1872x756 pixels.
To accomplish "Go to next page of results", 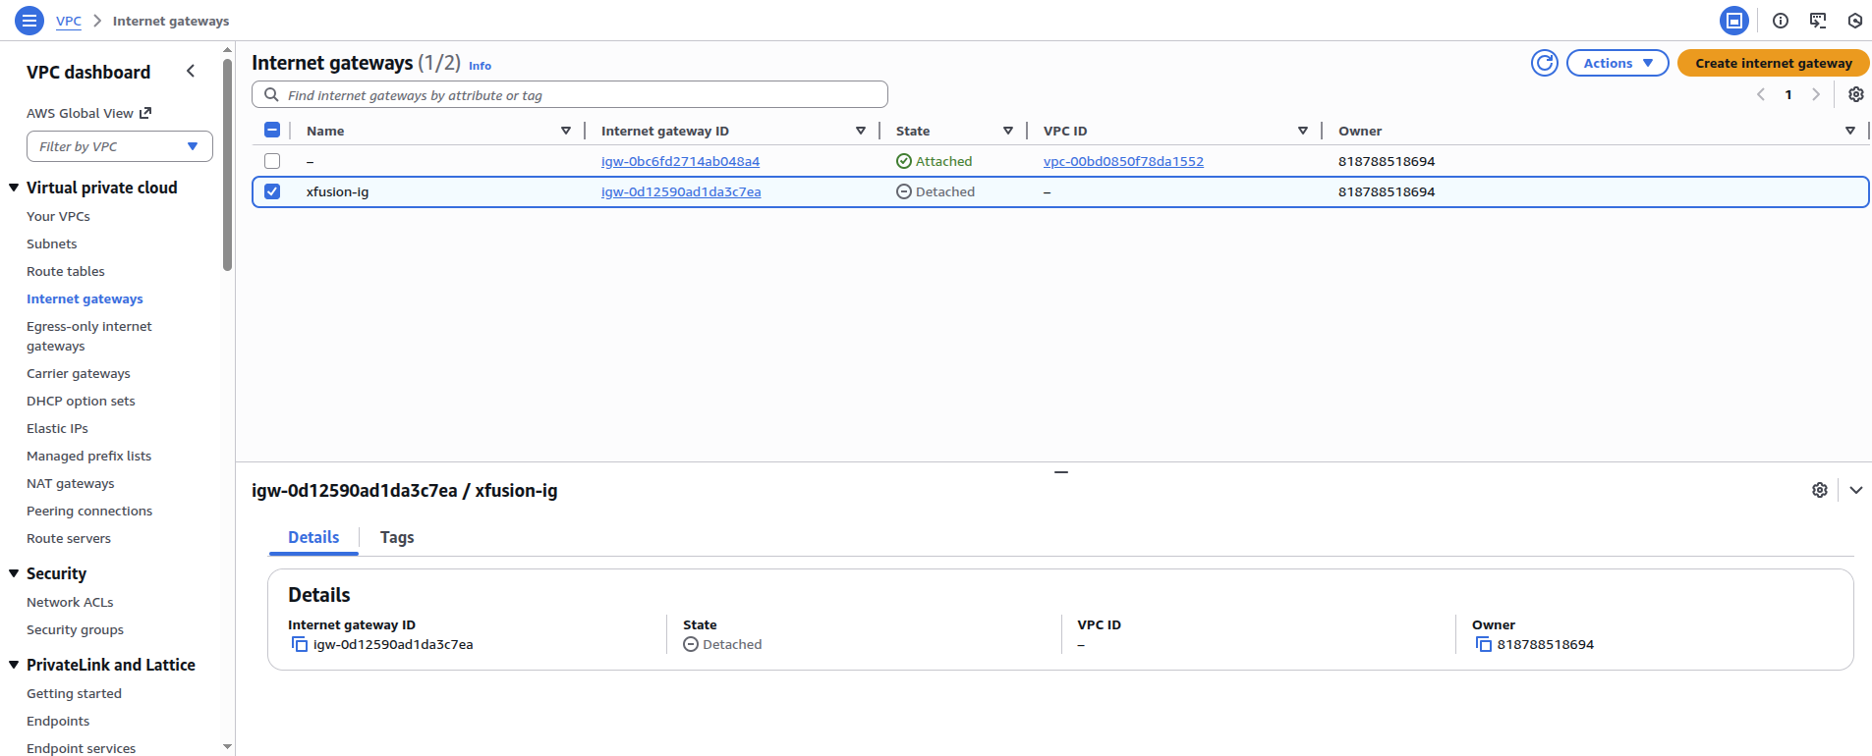I will click(1816, 94).
